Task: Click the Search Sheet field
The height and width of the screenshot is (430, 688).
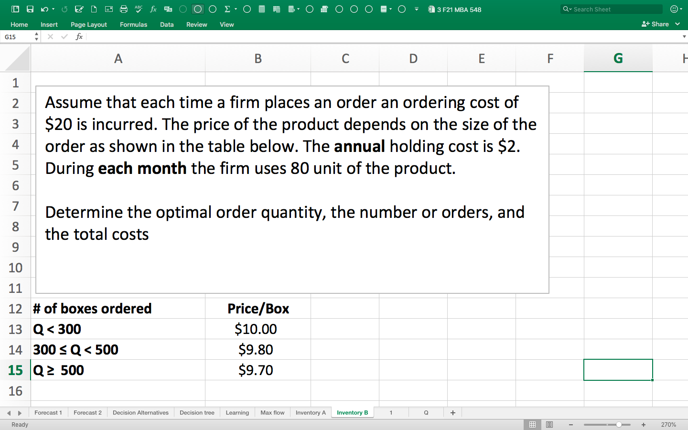Action: coord(611,9)
